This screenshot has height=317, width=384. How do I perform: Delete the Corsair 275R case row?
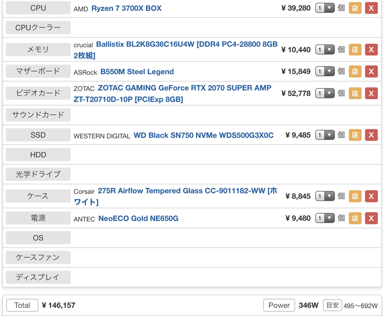click(371, 196)
